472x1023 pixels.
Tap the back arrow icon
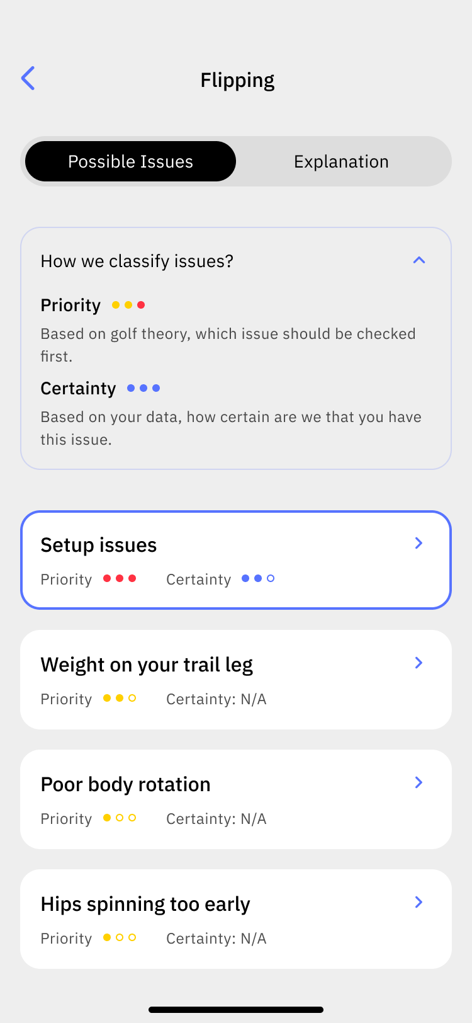(28, 79)
